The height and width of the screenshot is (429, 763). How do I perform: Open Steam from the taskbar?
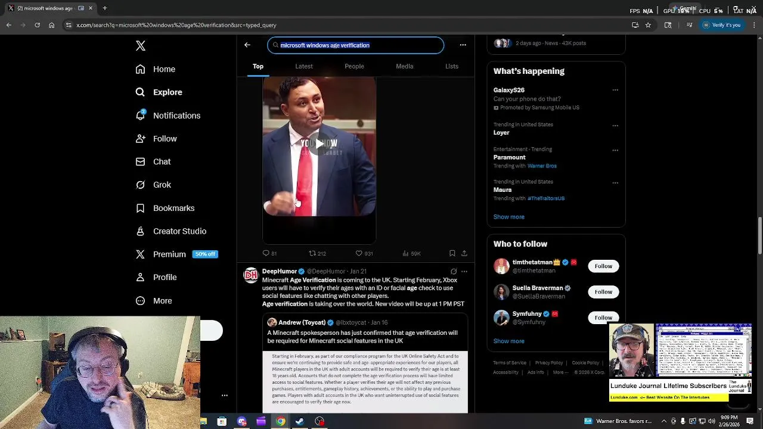pyautogui.click(x=300, y=421)
